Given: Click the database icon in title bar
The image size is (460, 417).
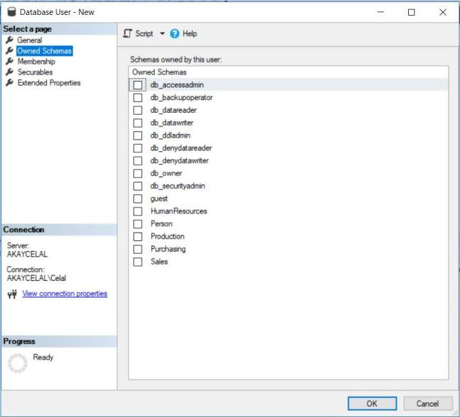Looking at the screenshot, I should point(11,12).
